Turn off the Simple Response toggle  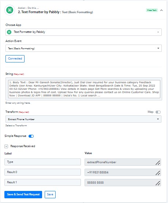click(x=31, y=136)
